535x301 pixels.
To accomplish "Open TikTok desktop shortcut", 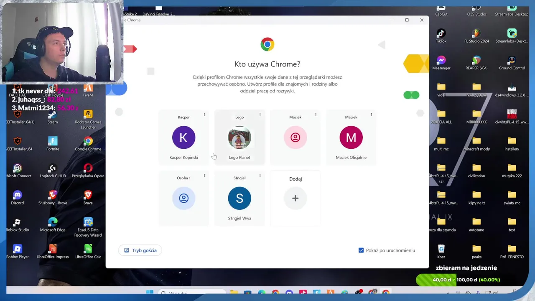I will (441, 36).
